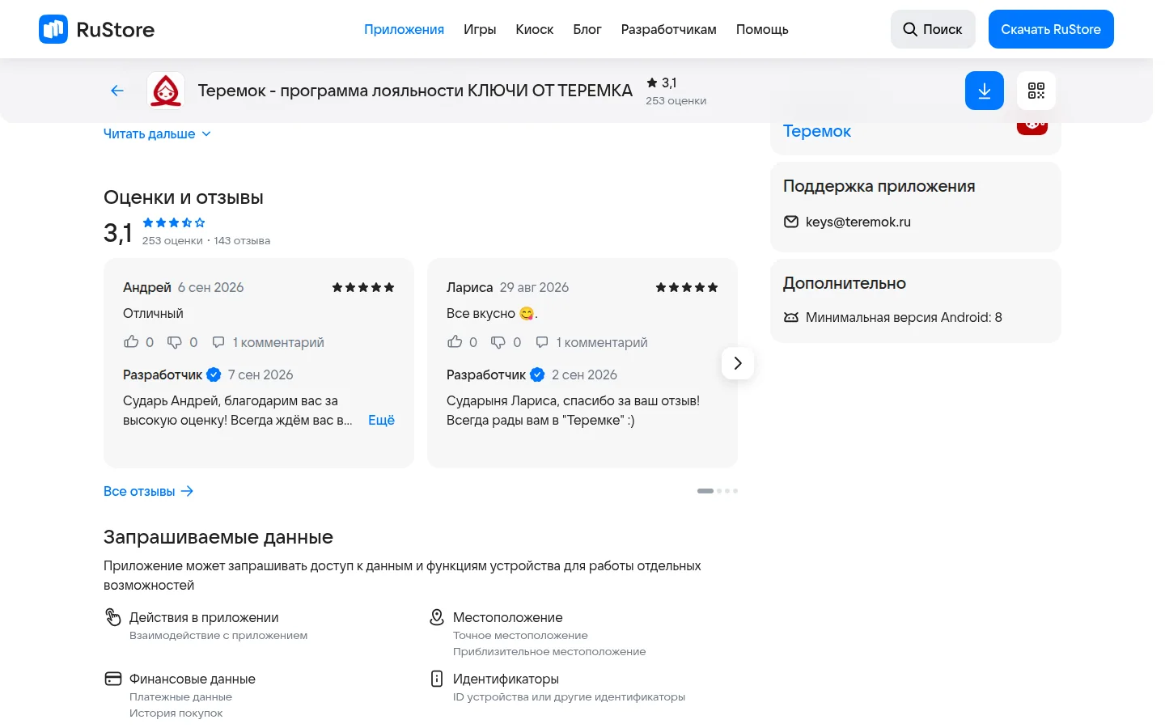Viewport: 1165px width, 728px height.
Task: Go back using the left arrow
Action: pyautogui.click(x=117, y=91)
